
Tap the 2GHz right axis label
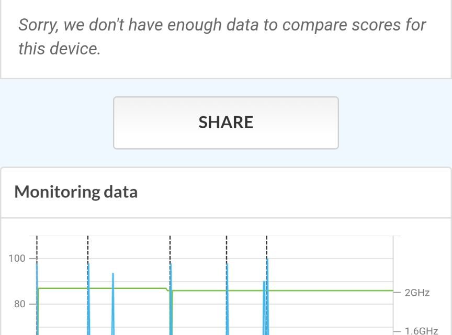click(x=417, y=293)
